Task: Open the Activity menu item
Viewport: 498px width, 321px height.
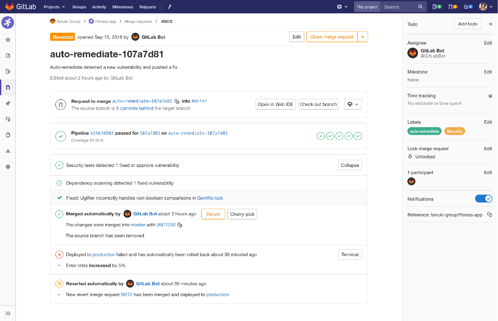Action: 99,7
